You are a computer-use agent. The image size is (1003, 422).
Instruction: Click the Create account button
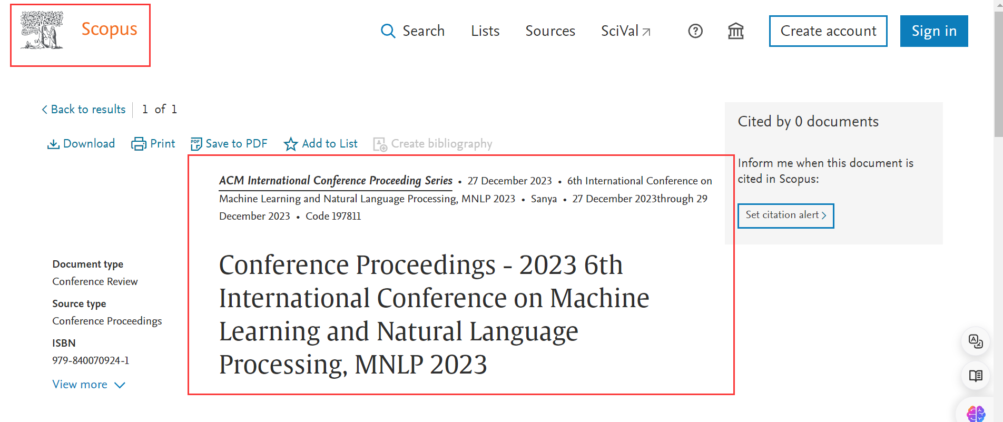[x=828, y=31]
